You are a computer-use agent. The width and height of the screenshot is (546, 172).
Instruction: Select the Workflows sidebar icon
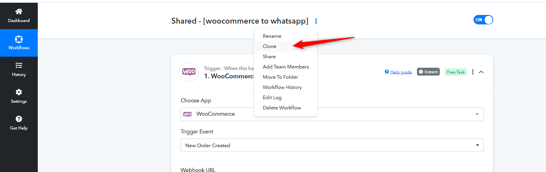pos(18,39)
